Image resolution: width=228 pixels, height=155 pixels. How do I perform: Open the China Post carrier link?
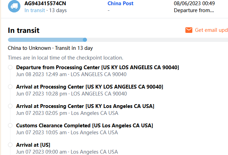120,3
